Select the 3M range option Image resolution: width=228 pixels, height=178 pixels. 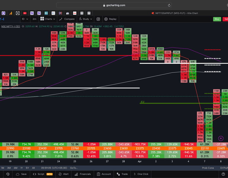click(x=9, y=168)
